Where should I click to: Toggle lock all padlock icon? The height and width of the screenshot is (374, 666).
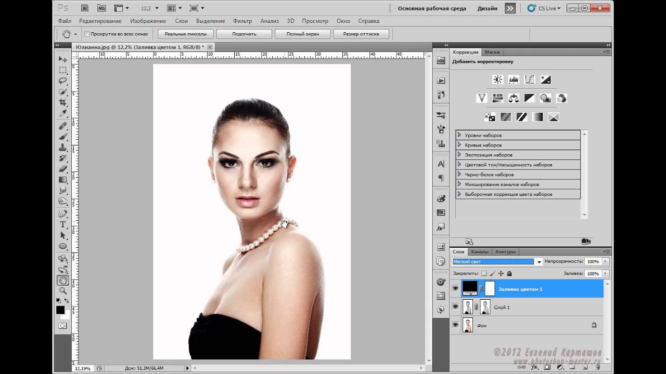pyautogui.click(x=509, y=273)
